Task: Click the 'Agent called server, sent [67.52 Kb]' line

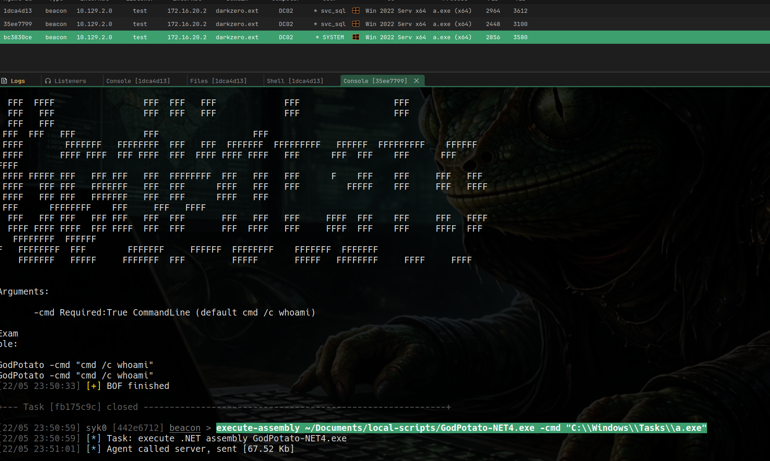Action: 201,449
